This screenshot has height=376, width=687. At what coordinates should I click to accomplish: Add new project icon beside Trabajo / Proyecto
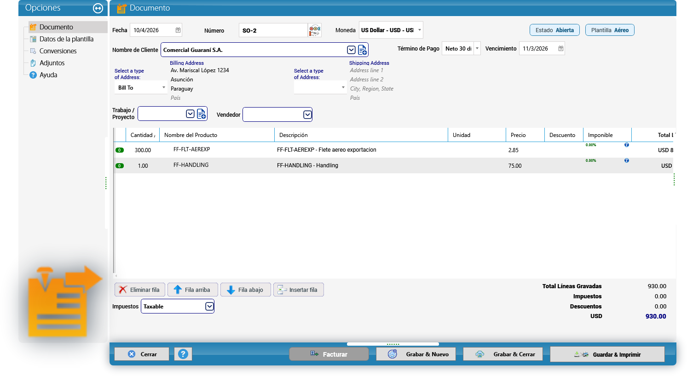[x=201, y=114]
